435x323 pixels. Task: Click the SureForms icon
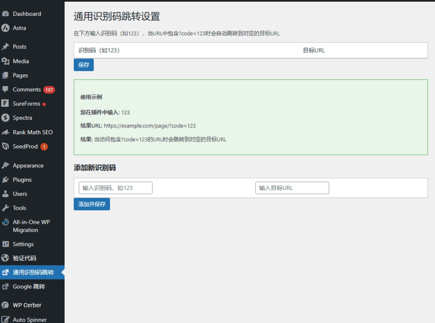pos(5,103)
